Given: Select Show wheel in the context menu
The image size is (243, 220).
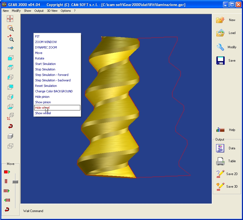Looking at the screenshot, I should pos(57,113).
